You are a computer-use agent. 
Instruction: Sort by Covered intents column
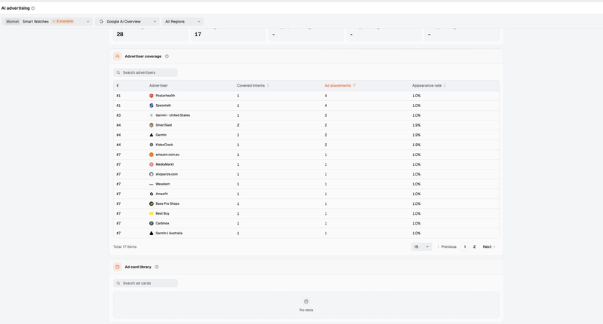click(x=253, y=85)
